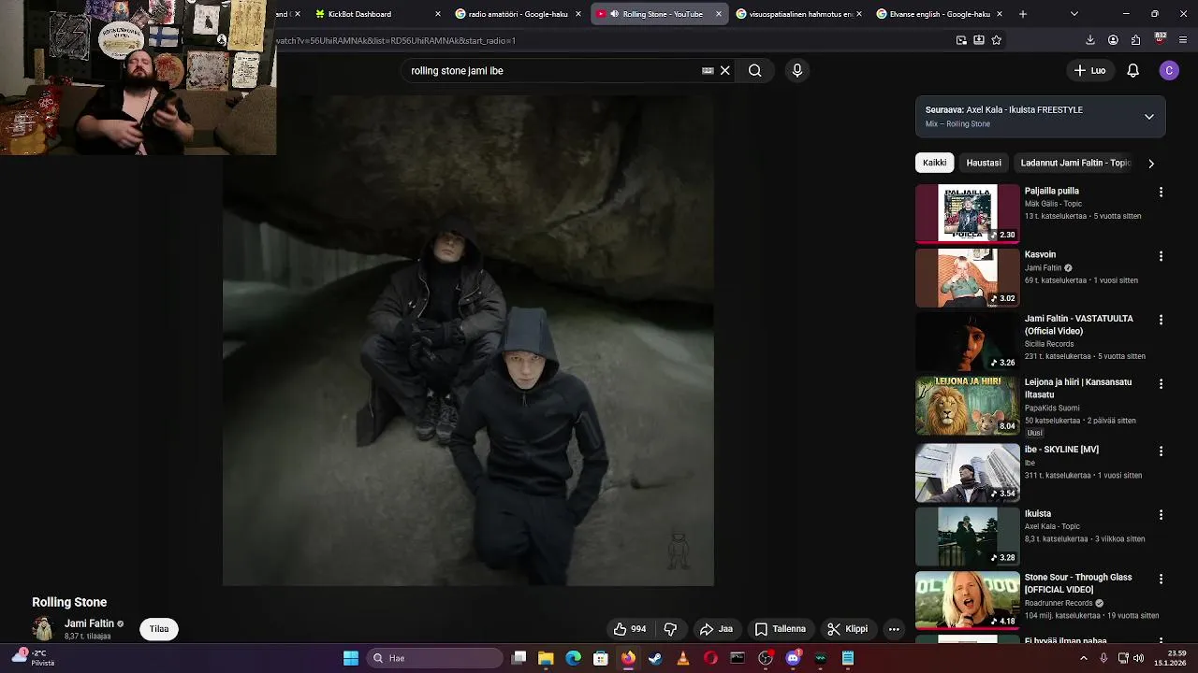
Task: Open ibe - SKYLINE [MV] thumbnail
Action: [967, 473]
